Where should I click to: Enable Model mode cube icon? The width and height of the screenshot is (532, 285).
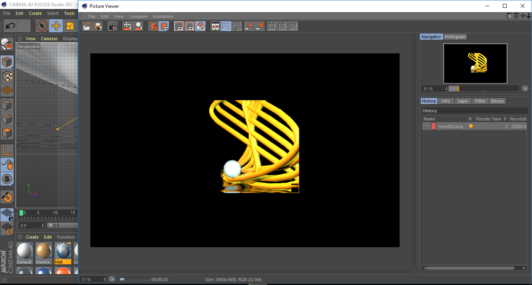click(x=7, y=62)
